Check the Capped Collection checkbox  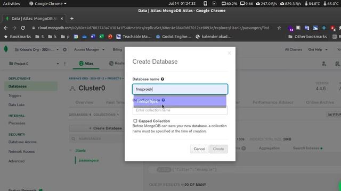[135, 120]
